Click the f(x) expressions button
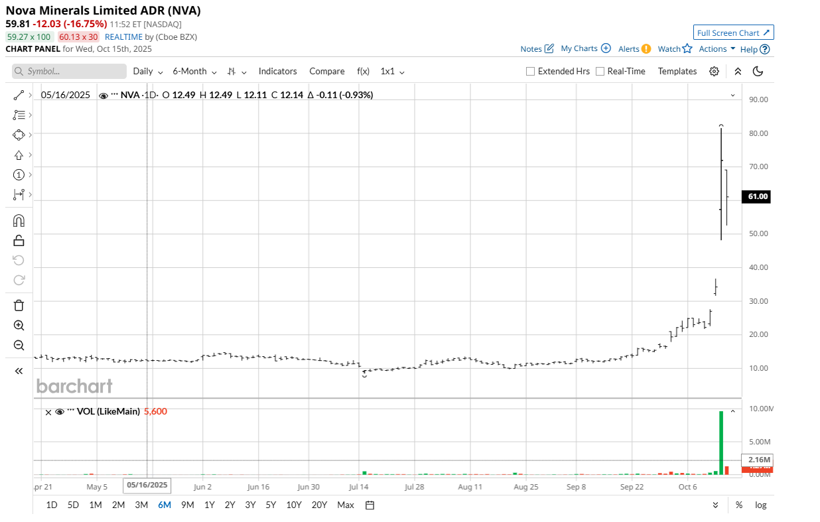 click(x=363, y=71)
